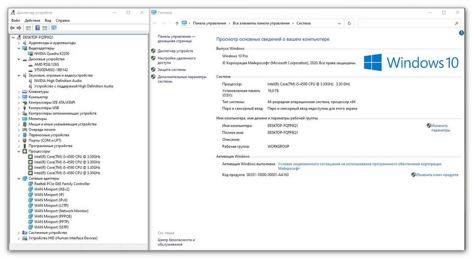473x258 pixels.
Task: Click the scan hardware monitor icon in toolbar
Action: tap(54, 28)
